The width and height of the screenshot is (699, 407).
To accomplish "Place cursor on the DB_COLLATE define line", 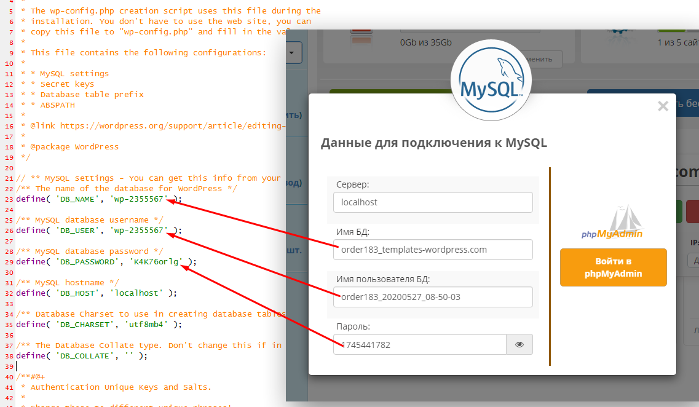I will 82,356.
